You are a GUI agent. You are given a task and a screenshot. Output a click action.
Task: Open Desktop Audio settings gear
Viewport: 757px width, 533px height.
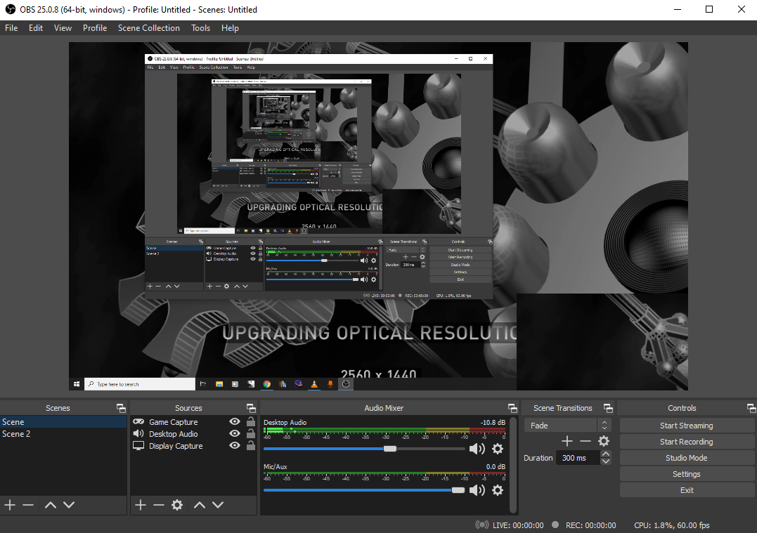tap(498, 449)
